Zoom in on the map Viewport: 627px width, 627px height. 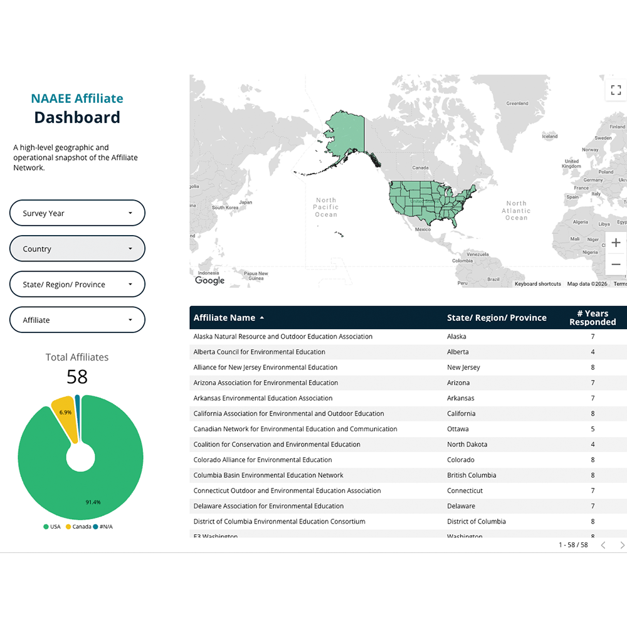[x=616, y=243]
